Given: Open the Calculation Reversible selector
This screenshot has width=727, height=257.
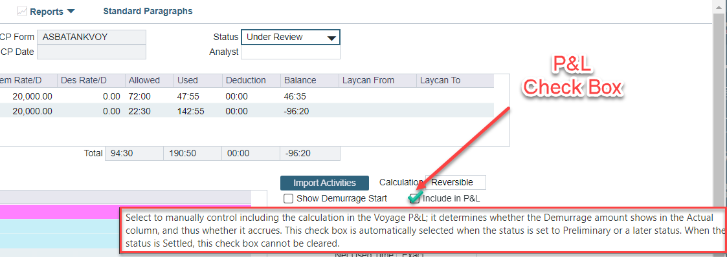Looking at the screenshot, I should 455,183.
